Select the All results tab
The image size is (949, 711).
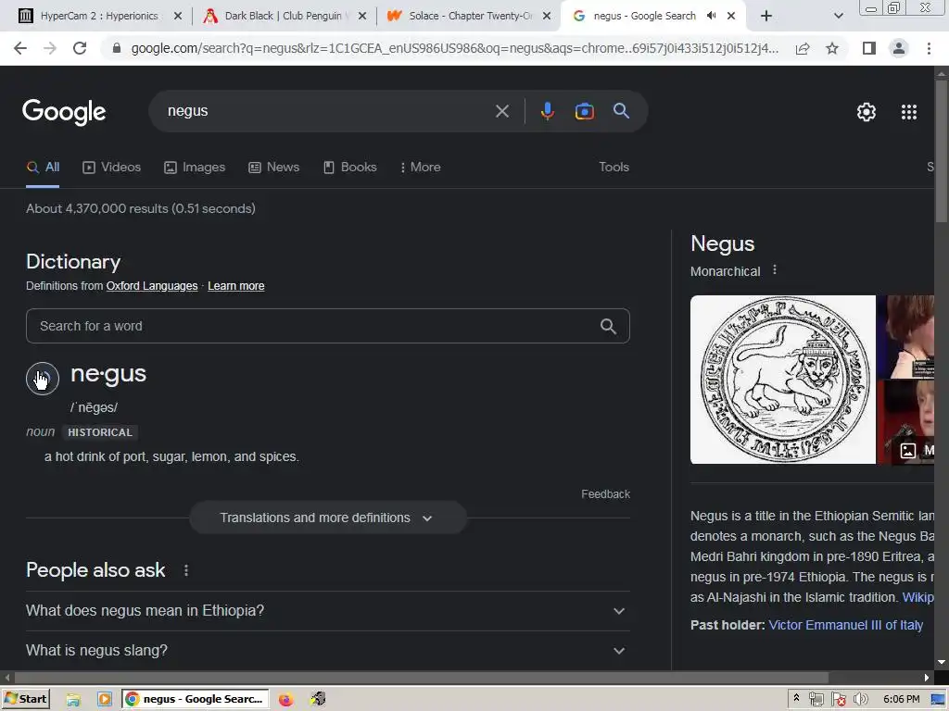click(43, 168)
